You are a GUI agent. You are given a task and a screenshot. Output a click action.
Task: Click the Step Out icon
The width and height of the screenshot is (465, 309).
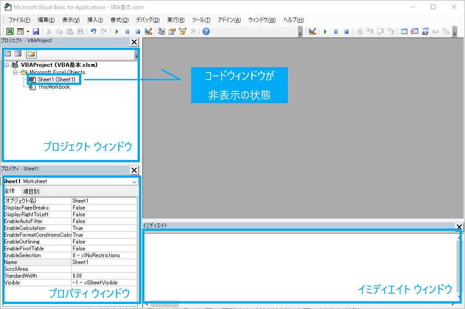point(391,31)
